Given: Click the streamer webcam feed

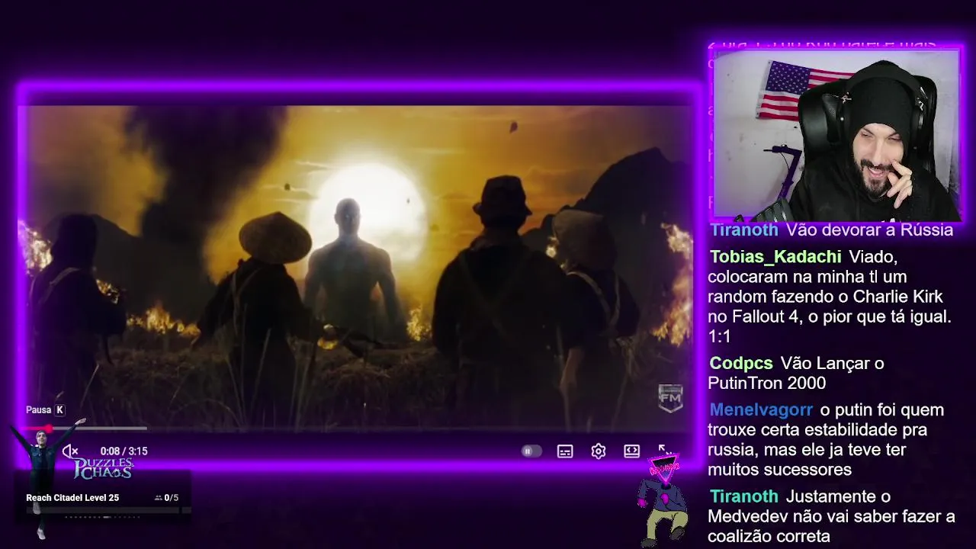Looking at the screenshot, I should [x=836, y=135].
